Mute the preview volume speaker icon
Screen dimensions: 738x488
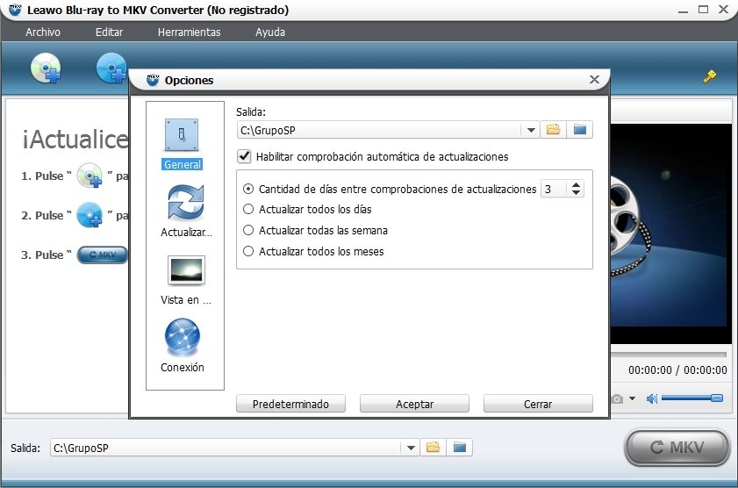click(x=652, y=399)
